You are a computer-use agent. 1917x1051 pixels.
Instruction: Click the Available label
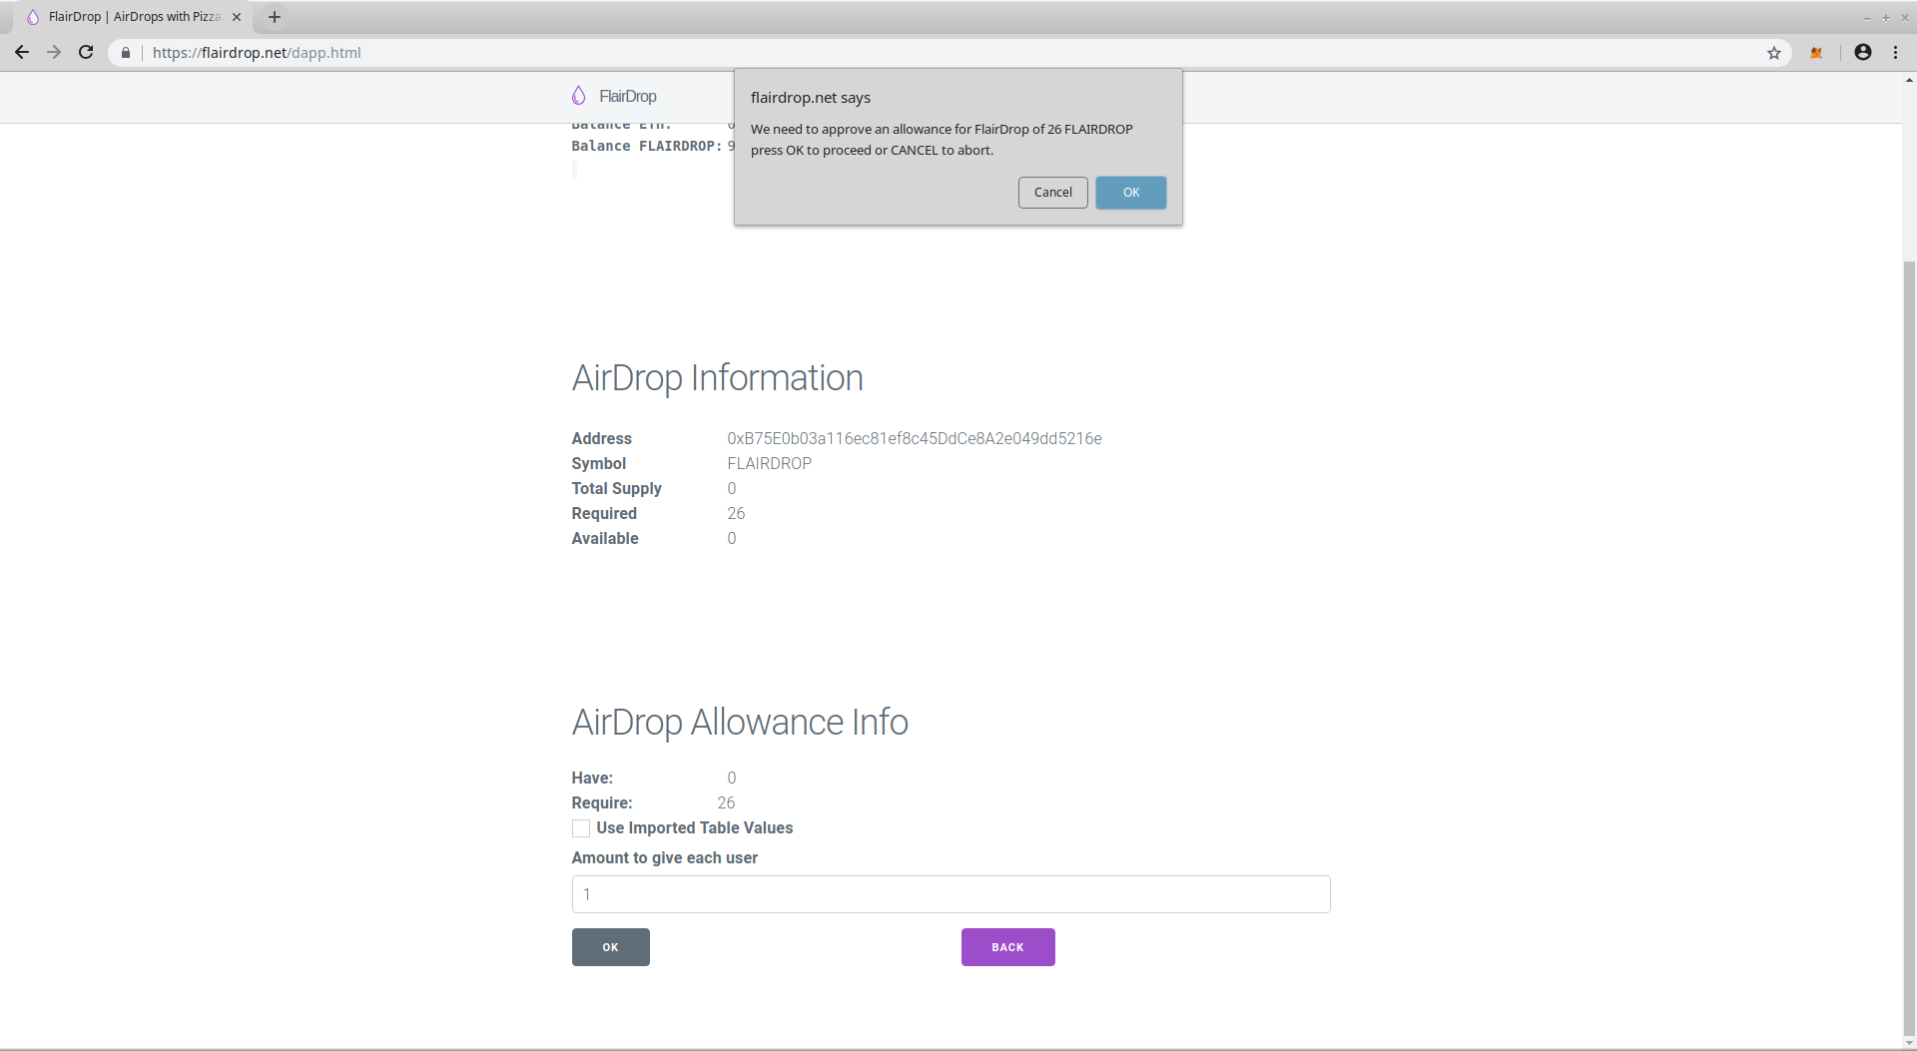[605, 539]
